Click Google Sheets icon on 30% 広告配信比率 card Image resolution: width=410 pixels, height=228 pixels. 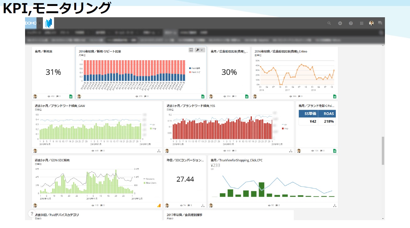(x=247, y=96)
